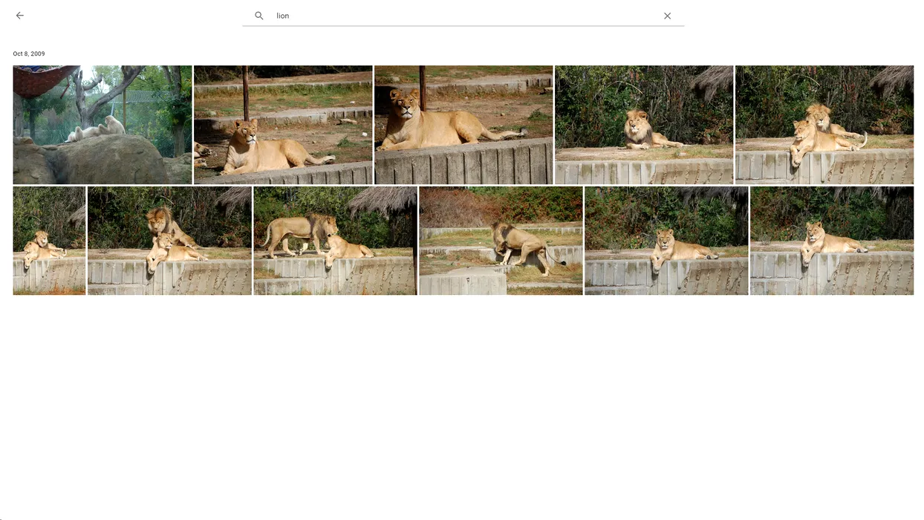Click the Oct 8, 2009 date header
924x520 pixels.
29,54
